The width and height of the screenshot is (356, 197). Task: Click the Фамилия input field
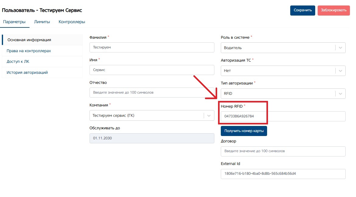(152, 48)
